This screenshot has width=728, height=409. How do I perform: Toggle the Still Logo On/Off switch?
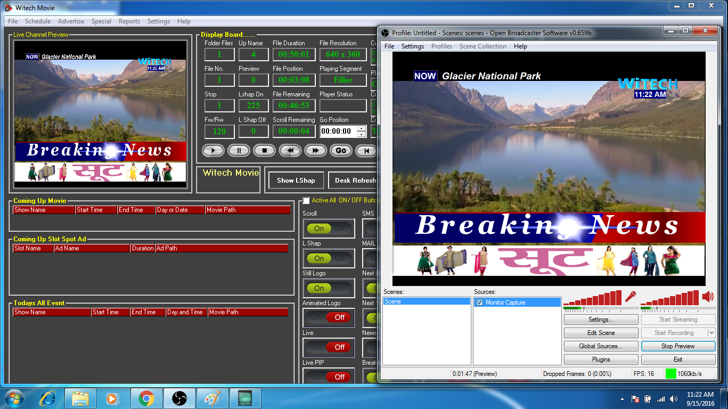coord(329,288)
